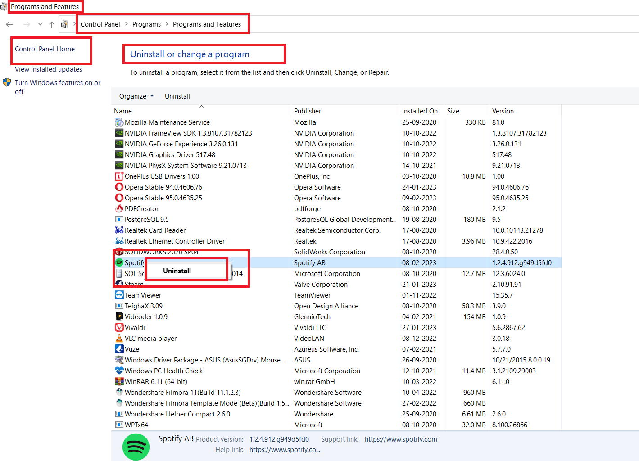Image resolution: width=639 pixels, height=461 pixels.
Task: Select the GlennioTech publisher cell
Action: pos(312,317)
